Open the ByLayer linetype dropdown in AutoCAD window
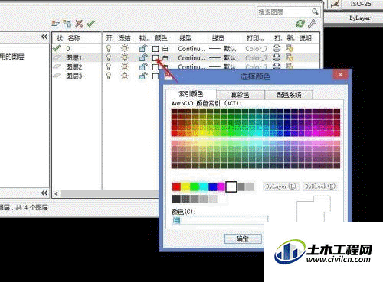 point(354,18)
